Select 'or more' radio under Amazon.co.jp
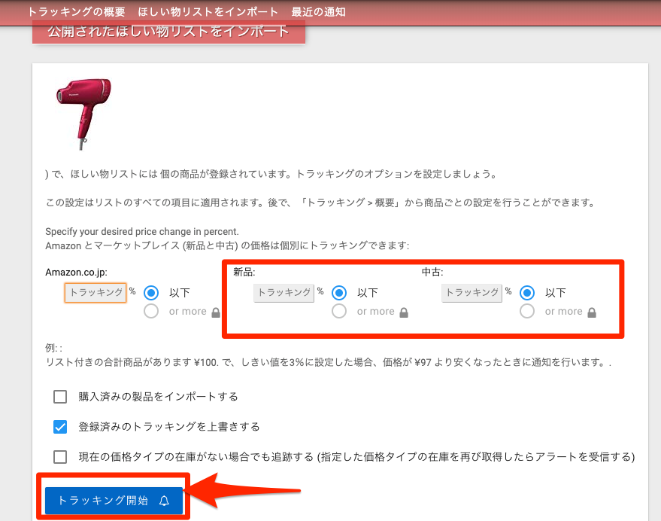Screen dimensions: 661x521 tap(151, 312)
